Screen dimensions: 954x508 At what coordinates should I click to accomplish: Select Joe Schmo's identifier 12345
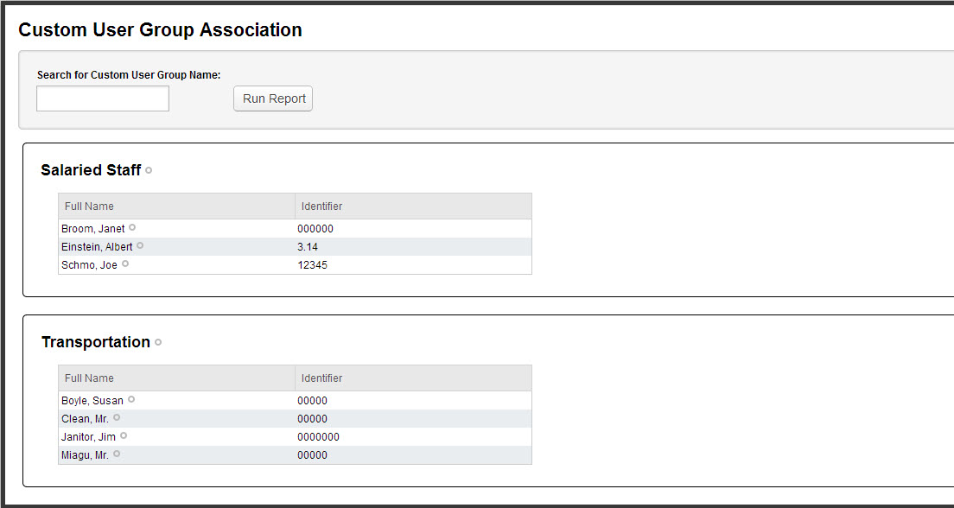pos(312,265)
